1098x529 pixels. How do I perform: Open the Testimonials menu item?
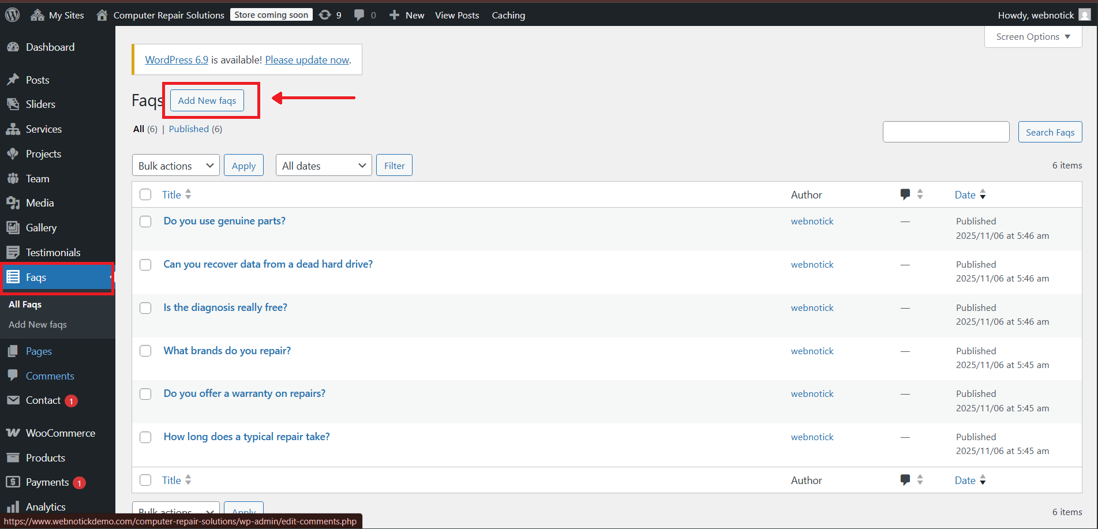coord(53,253)
